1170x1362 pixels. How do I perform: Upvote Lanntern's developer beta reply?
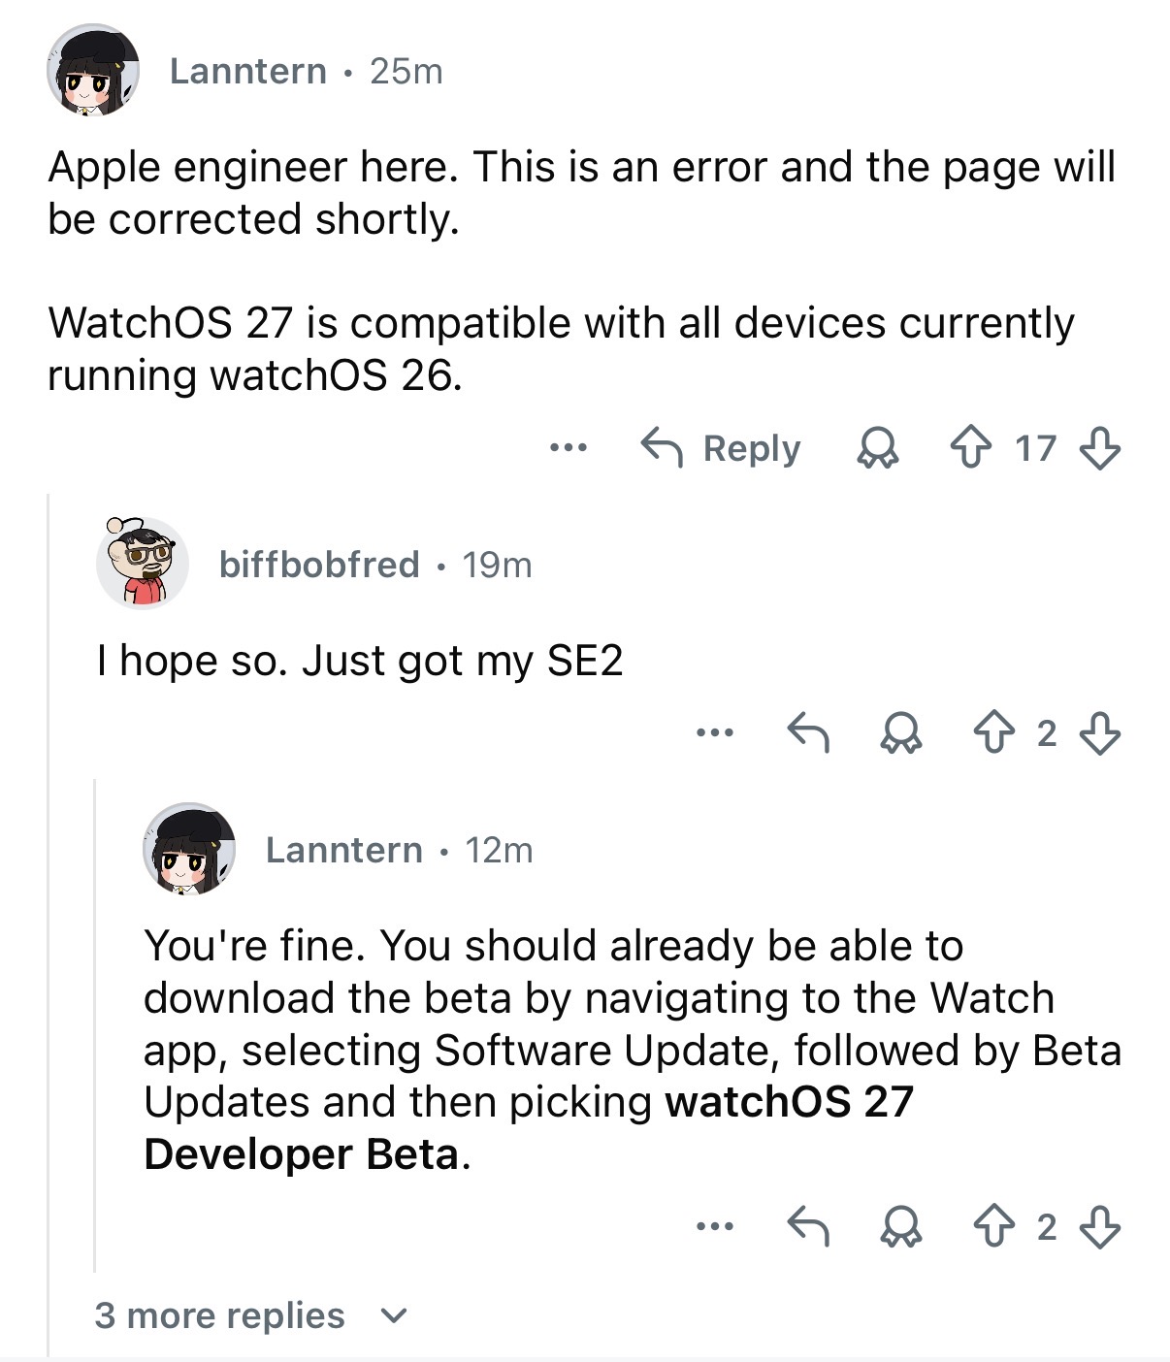coord(994,1227)
